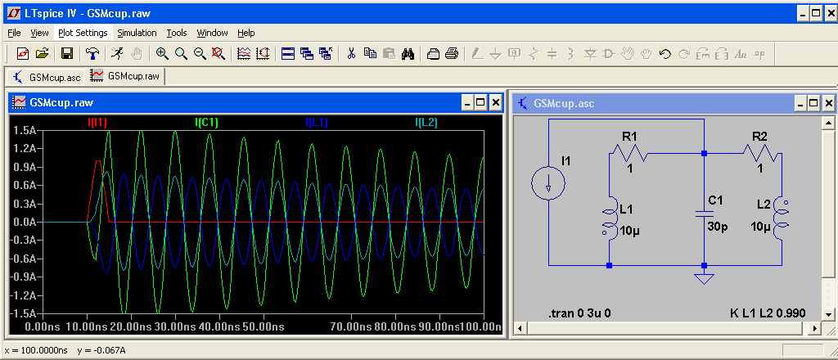Click the Find binoculars icon
The width and height of the screenshot is (838, 360).
point(408,54)
